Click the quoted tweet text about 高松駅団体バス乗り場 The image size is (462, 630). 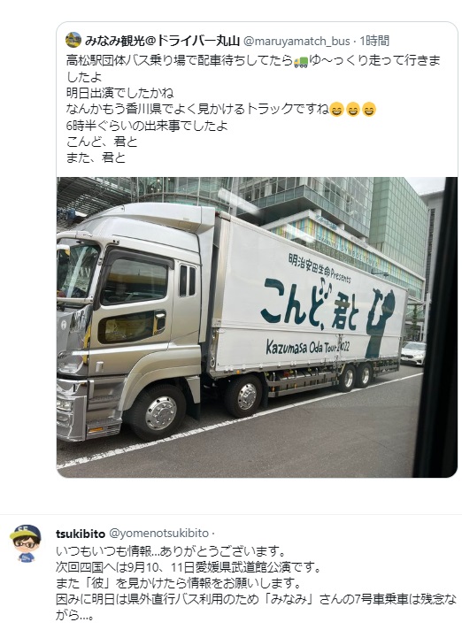253,68
